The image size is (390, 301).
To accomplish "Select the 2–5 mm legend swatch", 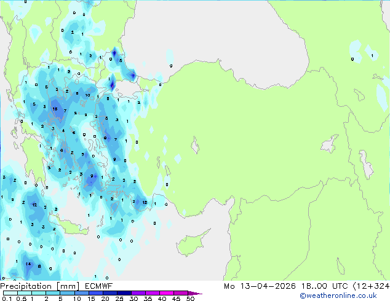I will 53,293.
